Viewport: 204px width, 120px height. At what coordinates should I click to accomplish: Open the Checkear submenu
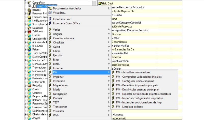[x=79, y=43]
